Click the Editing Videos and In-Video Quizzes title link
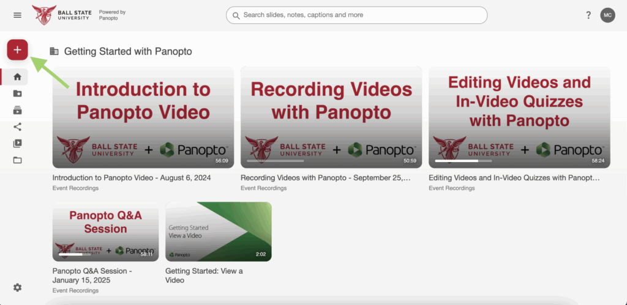 [x=514, y=178]
